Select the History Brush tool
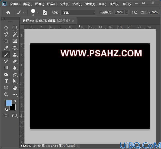 (6, 61)
